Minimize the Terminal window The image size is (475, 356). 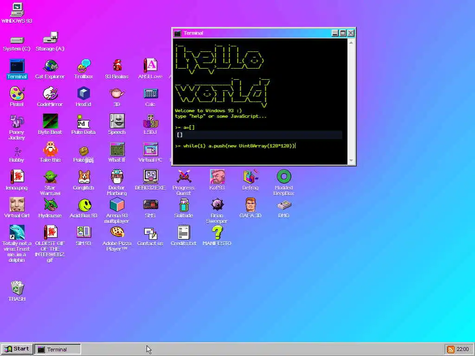(335, 33)
